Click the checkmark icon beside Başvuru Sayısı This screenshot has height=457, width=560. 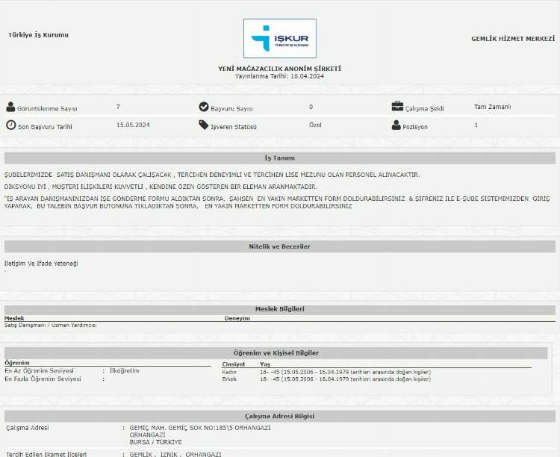204,108
